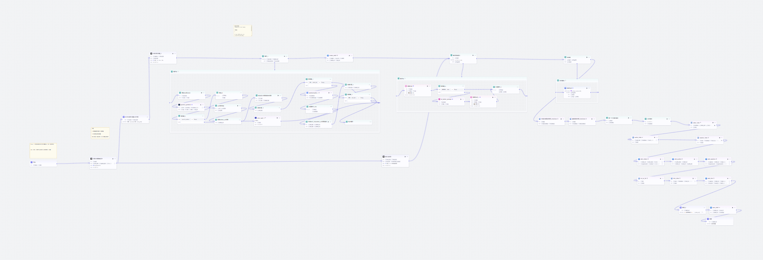Click the speech_synthesis node icon

point(179,105)
